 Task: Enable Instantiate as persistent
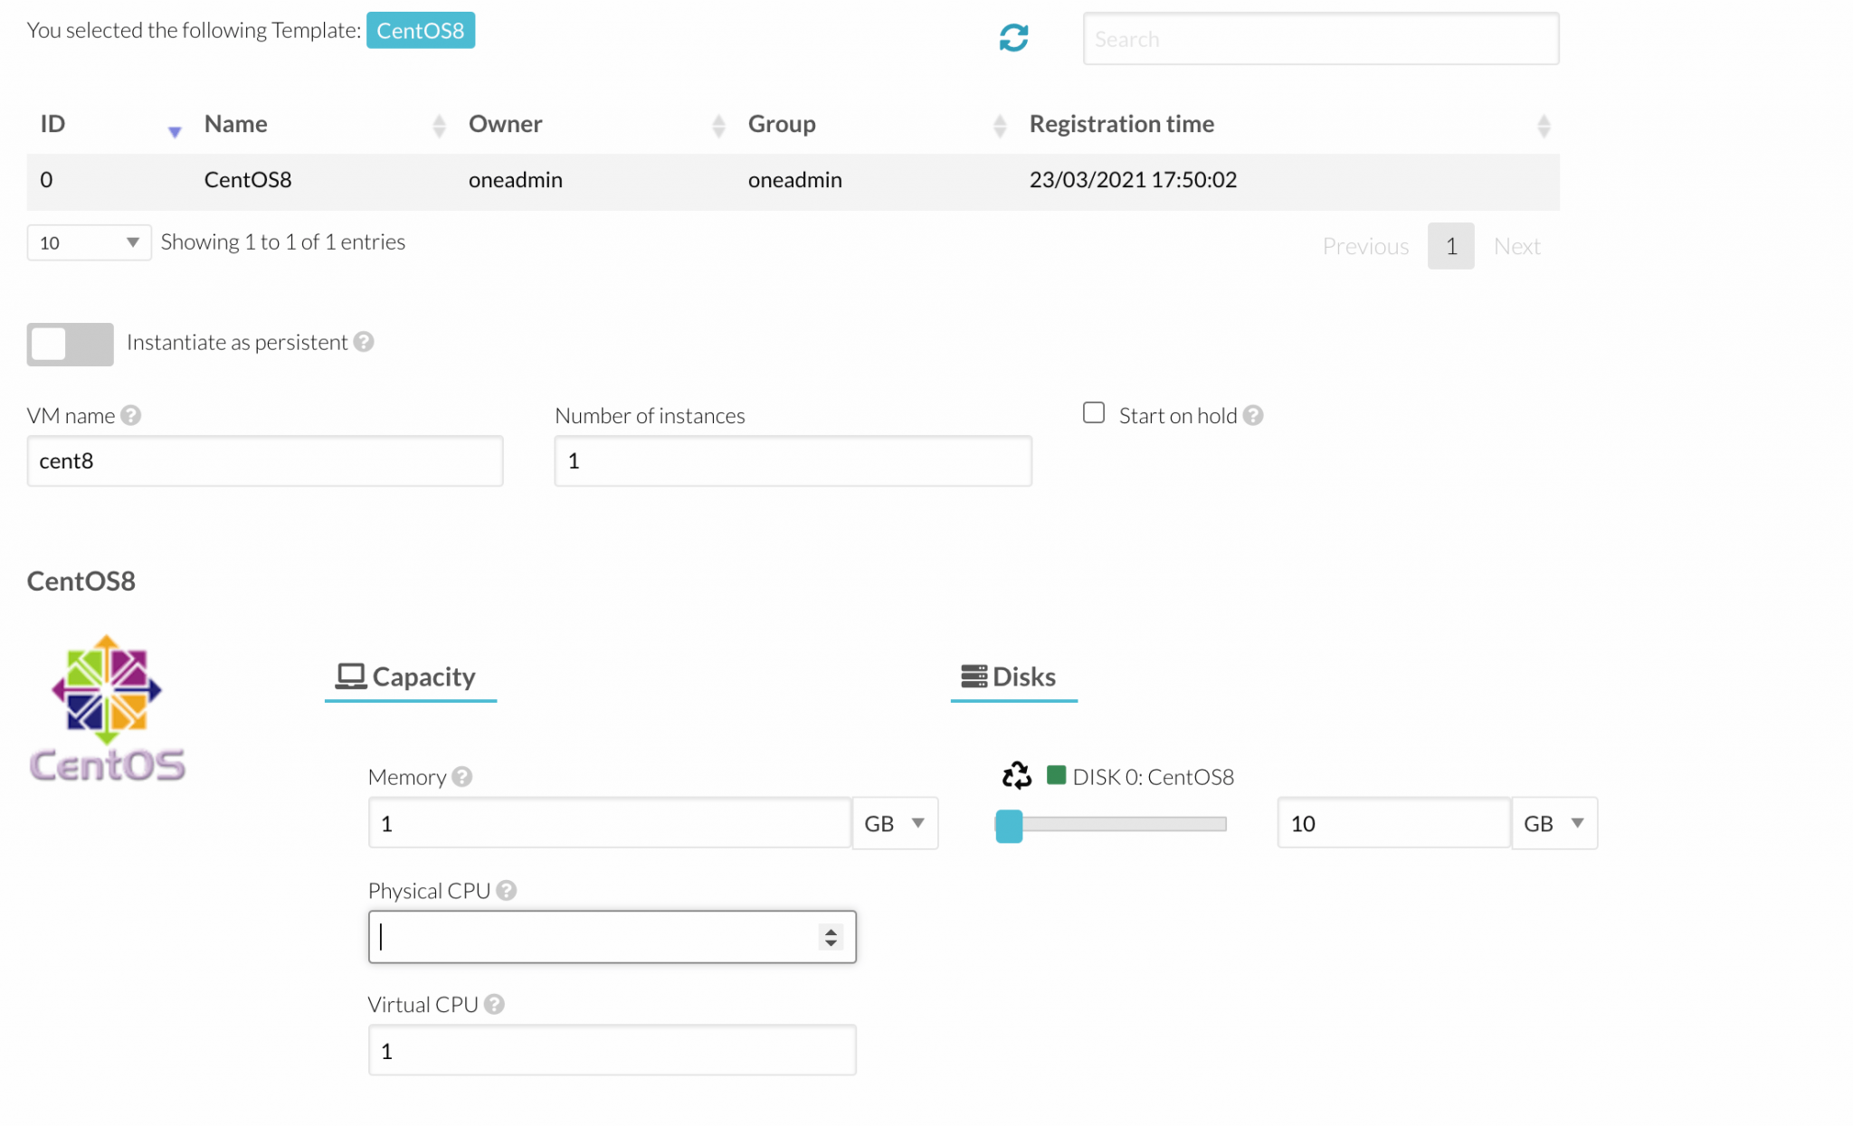70,344
